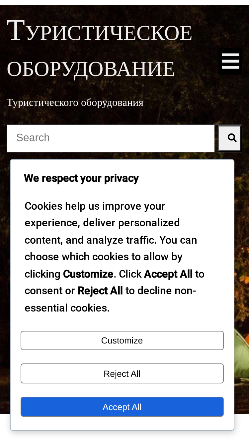The width and height of the screenshot is (249, 444).
Task: Click the word Туристическое in the header title
Action: pos(99,31)
